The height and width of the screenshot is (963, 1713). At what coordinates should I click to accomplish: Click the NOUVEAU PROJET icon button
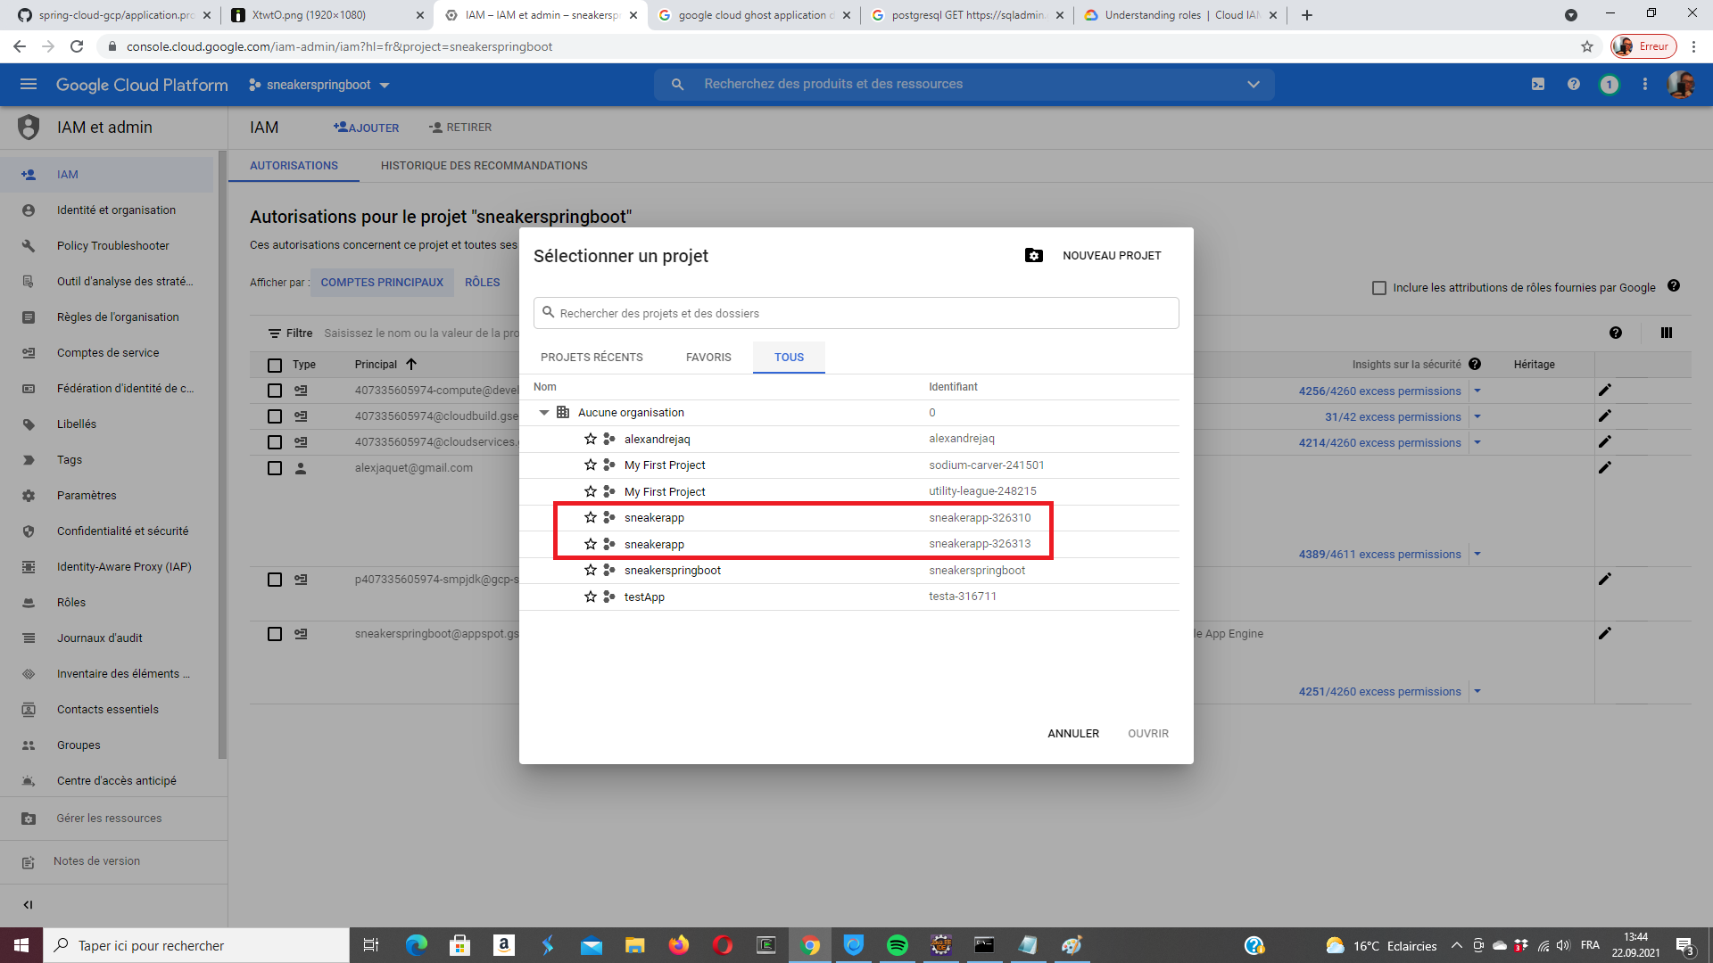(1033, 255)
